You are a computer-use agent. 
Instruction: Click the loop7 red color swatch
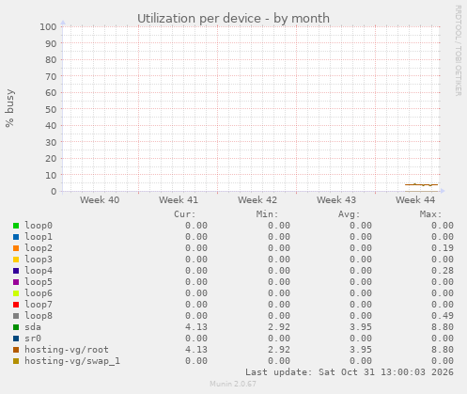[16, 305]
